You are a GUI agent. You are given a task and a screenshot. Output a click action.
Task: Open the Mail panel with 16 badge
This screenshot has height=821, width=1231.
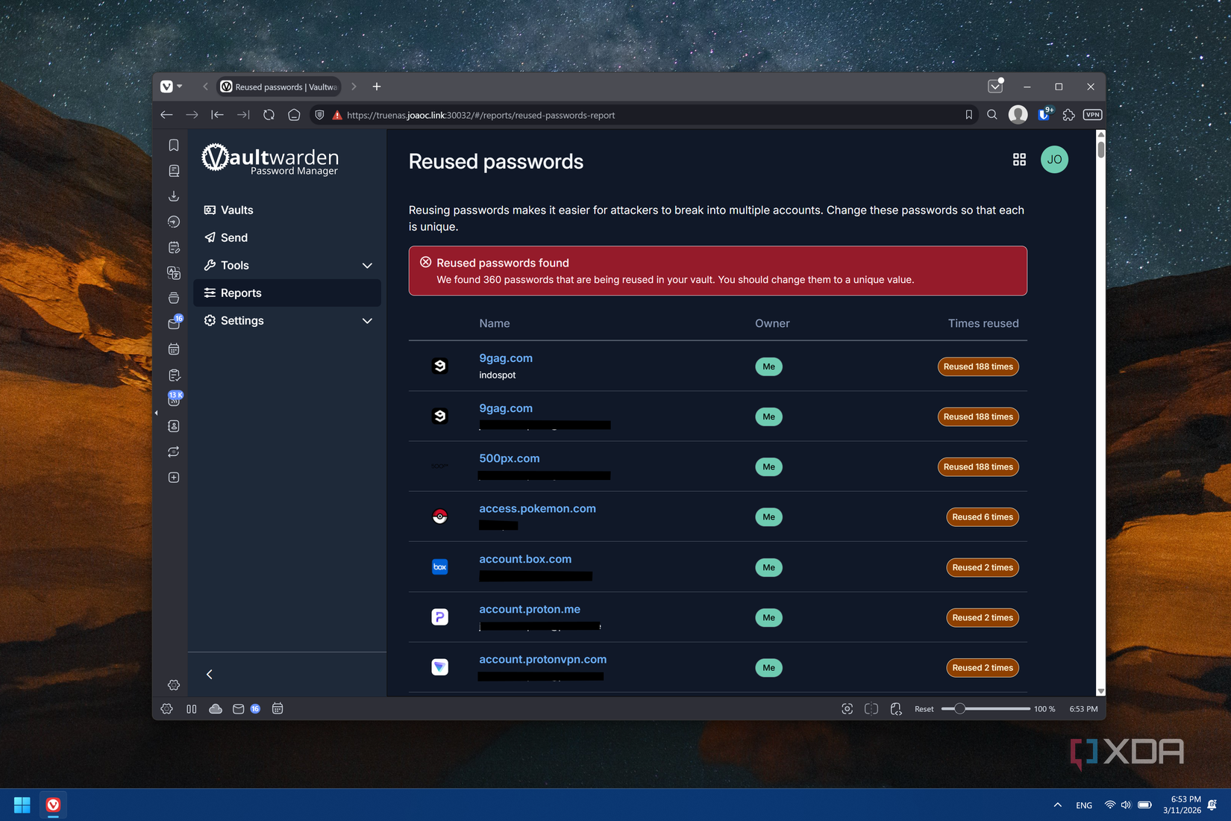(x=174, y=323)
